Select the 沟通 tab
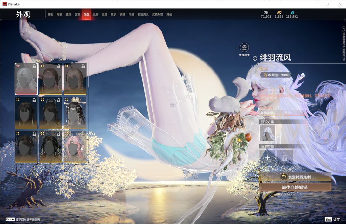The height and width of the screenshot is (224, 346). coord(132,14)
